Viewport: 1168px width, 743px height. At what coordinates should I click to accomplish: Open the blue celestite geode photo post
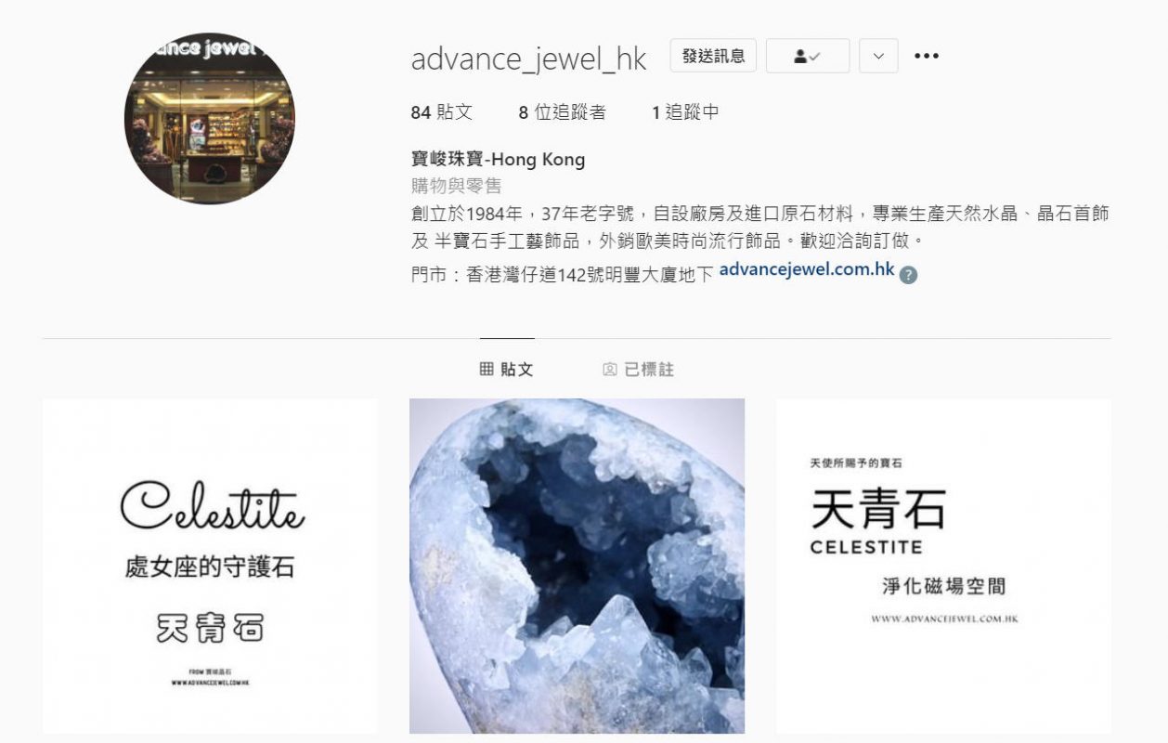tap(577, 567)
